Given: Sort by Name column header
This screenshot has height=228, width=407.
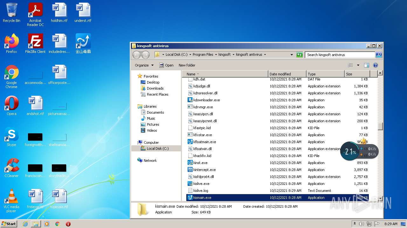Looking at the screenshot, I should (x=225, y=74).
